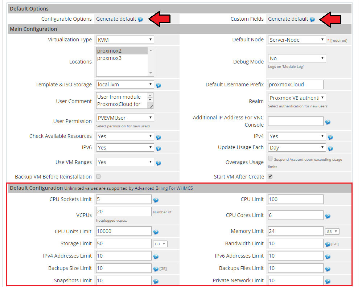Focus VCPUs input field

pyautogui.click(x=124, y=212)
